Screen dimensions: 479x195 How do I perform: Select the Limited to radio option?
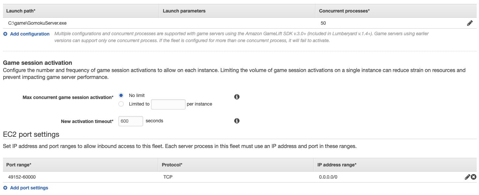tap(121, 104)
